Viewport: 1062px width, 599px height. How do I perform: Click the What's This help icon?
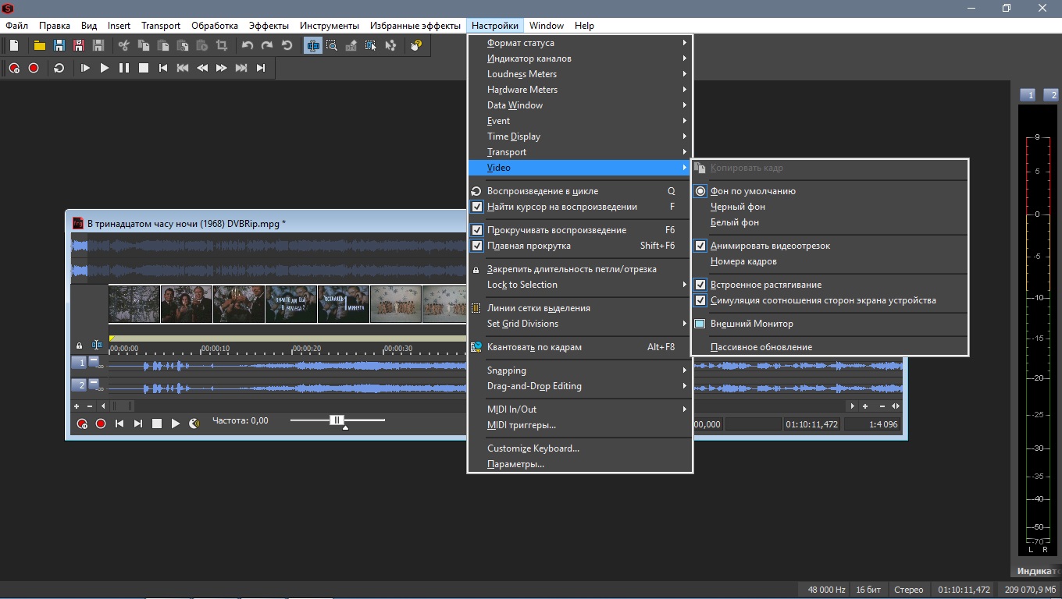(x=415, y=45)
